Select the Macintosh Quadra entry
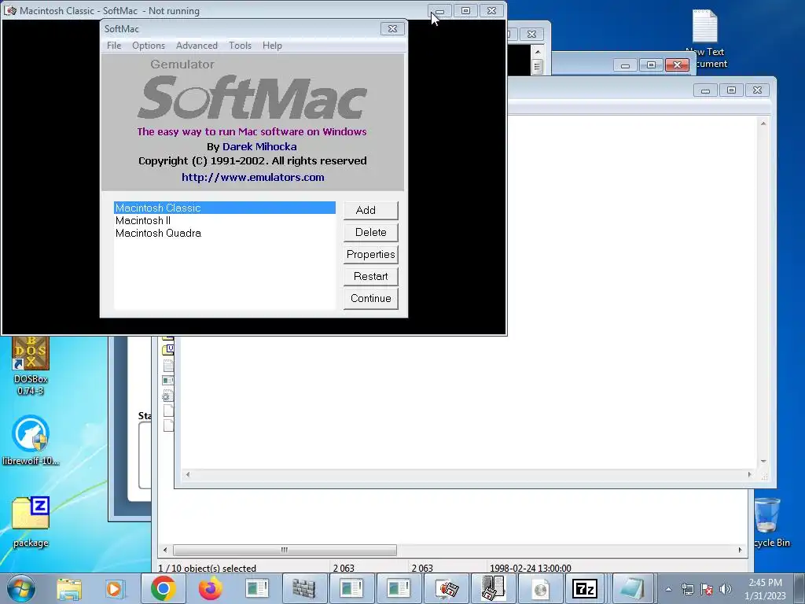The width and height of the screenshot is (805, 604). click(224, 233)
